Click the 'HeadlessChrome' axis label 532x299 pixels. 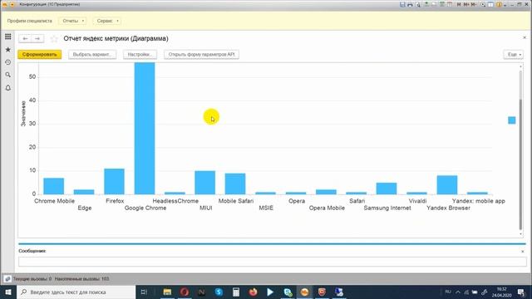175,201
